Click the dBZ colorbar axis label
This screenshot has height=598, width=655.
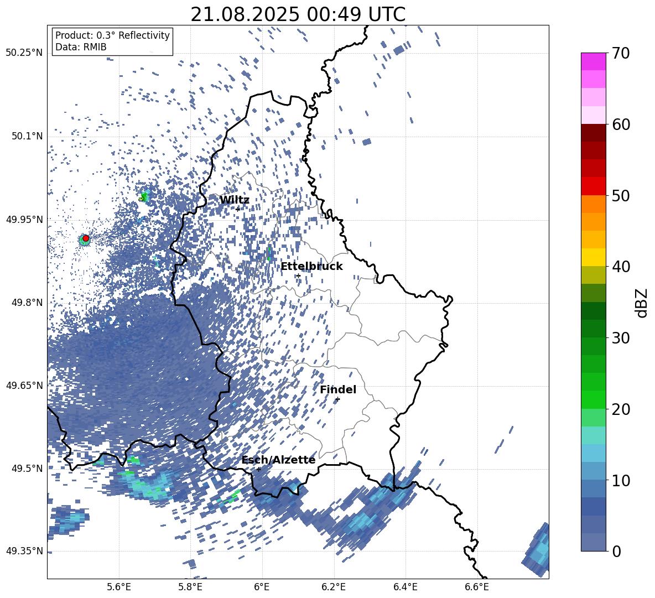point(642,303)
